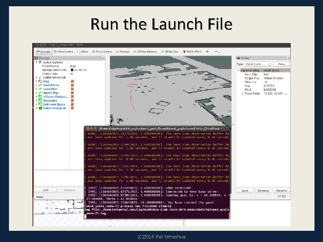Activate the Select tool in toolbar
This screenshot has height=242, width=323.
coord(83,52)
